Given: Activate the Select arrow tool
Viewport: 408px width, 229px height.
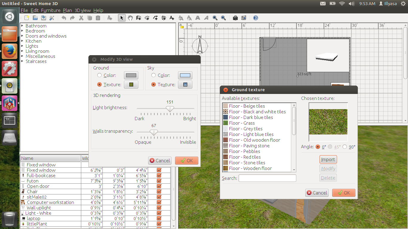Looking at the screenshot, I should point(122,18).
